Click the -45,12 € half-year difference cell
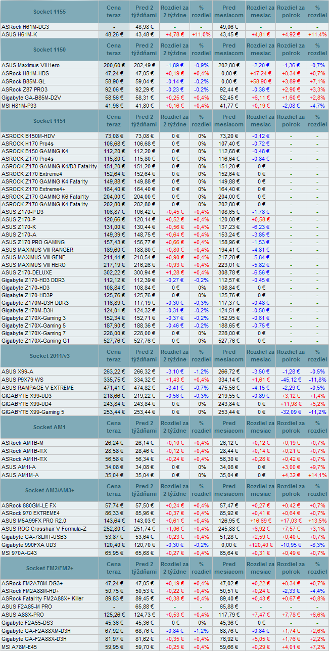Image resolution: width=329 pixels, height=651 pixels. pos(291,380)
